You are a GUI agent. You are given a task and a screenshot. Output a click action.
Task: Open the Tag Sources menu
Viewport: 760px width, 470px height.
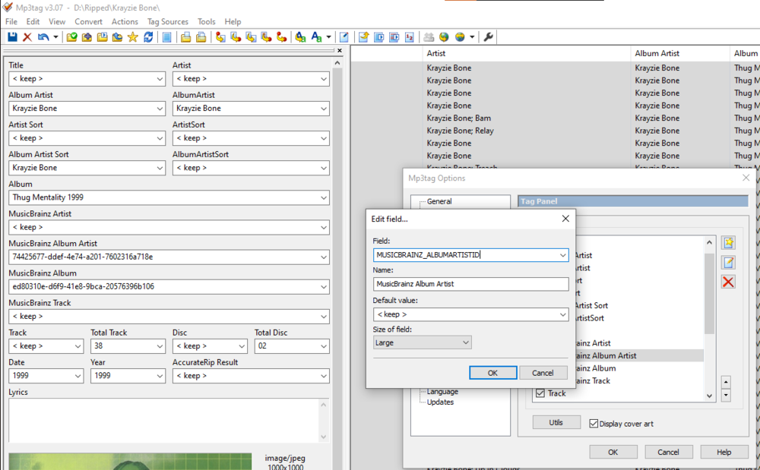pyautogui.click(x=167, y=22)
